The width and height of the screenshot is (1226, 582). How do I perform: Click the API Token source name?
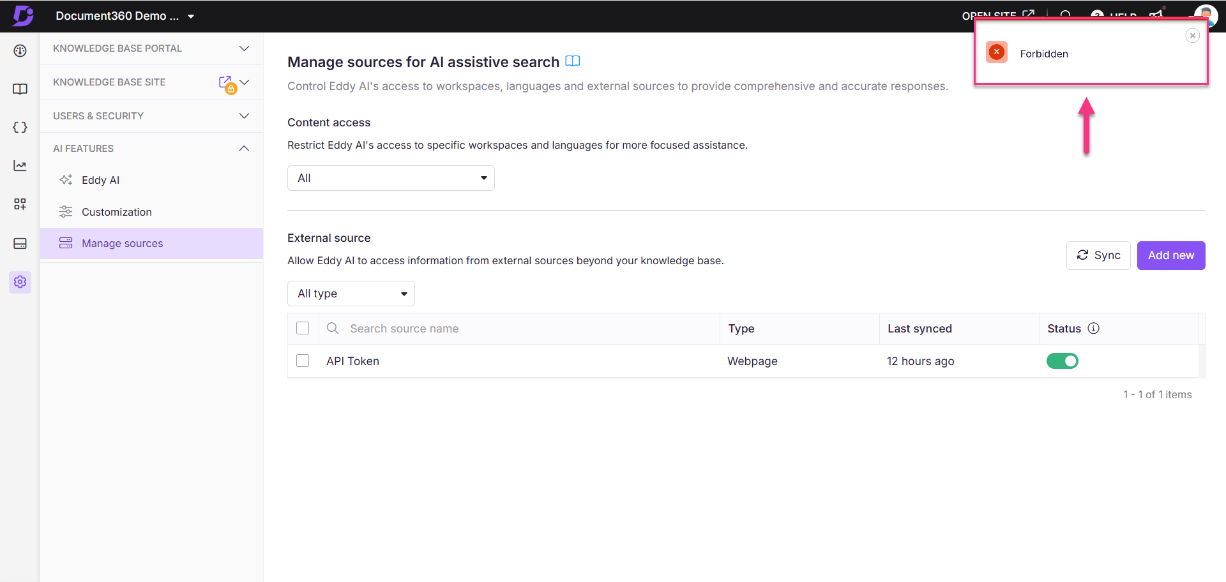(352, 361)
